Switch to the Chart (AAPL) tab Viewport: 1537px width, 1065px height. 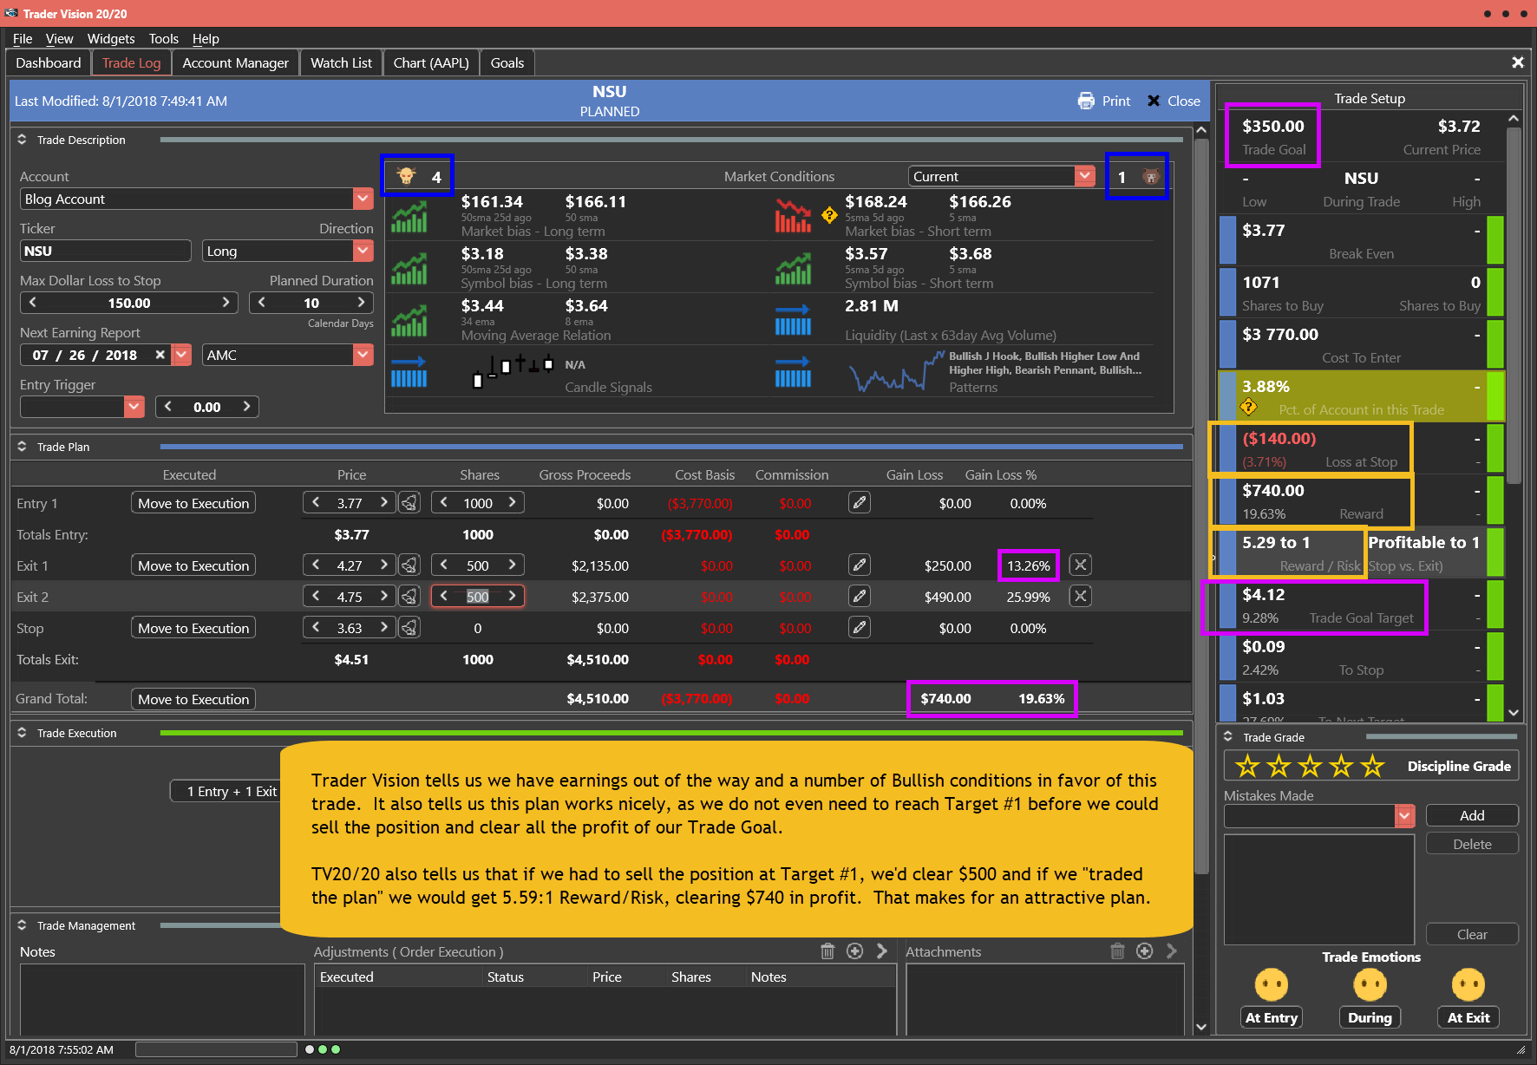tap(431, 62)
